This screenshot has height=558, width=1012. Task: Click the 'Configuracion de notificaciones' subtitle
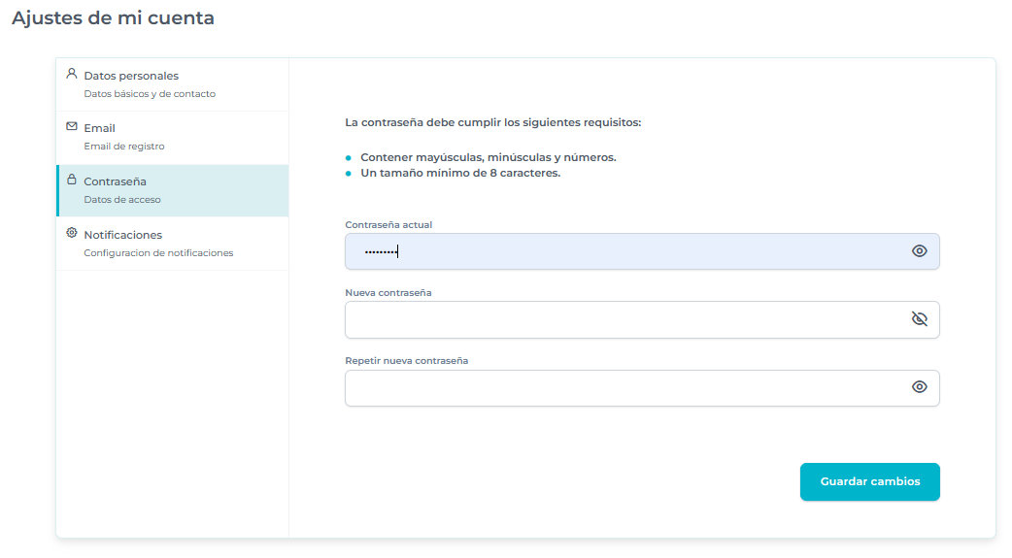point(158,253)
